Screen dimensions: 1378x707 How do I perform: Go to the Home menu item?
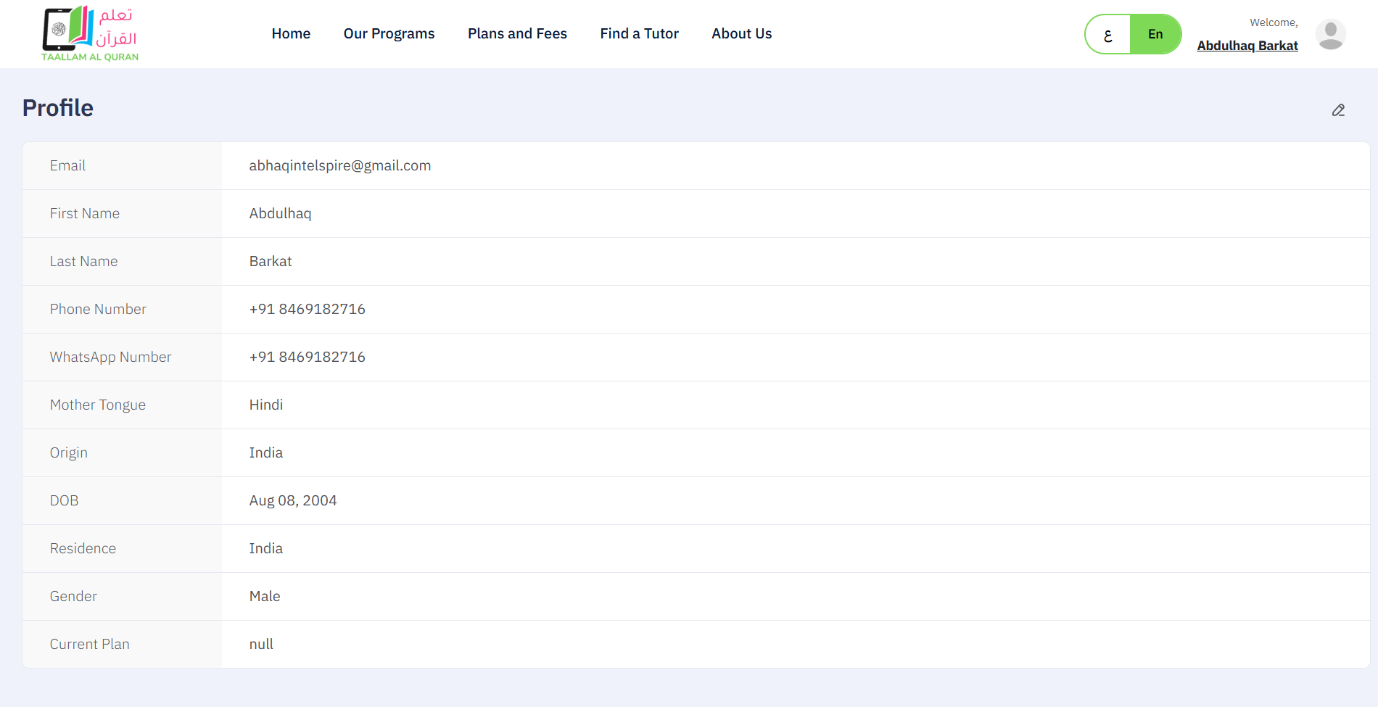pos(291,33)
